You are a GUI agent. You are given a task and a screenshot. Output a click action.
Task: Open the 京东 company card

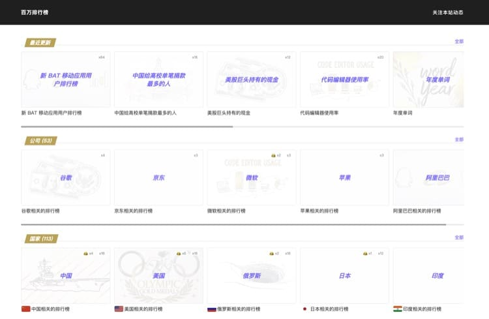point(158,177)
